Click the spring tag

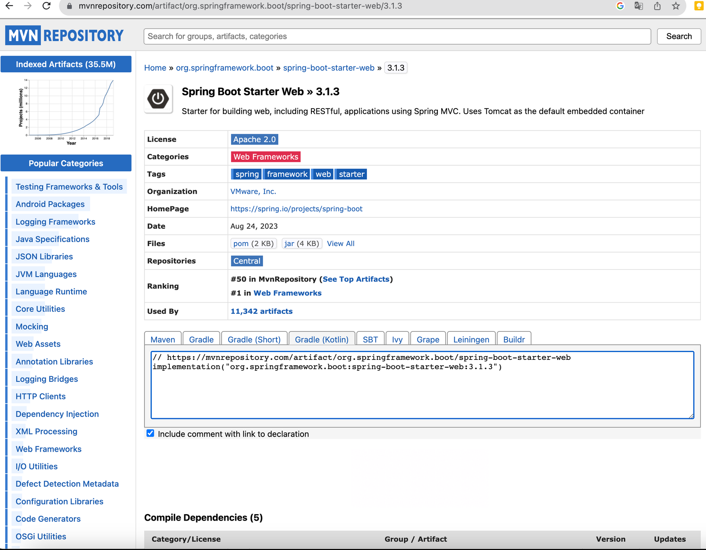[247, 174]
